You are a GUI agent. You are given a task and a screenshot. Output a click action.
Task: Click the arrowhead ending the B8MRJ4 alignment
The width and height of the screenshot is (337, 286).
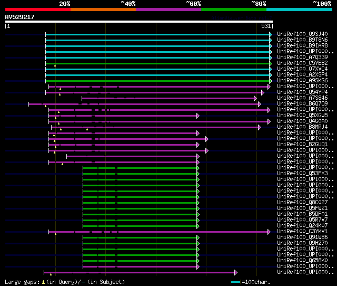pos(260,128)
